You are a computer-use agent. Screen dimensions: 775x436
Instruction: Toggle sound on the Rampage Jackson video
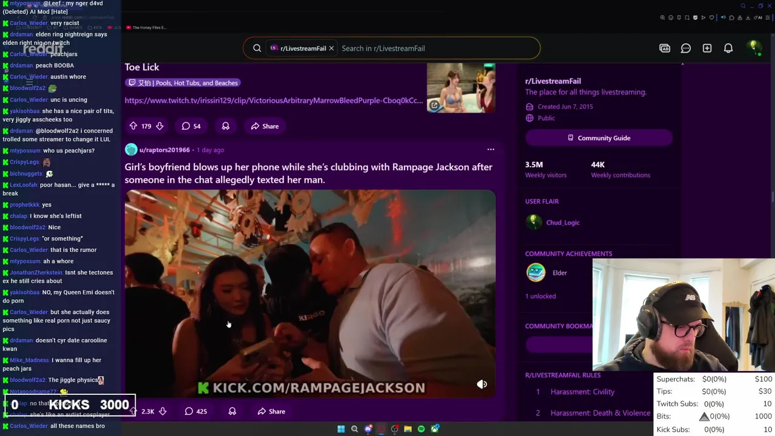click(482, 384)
